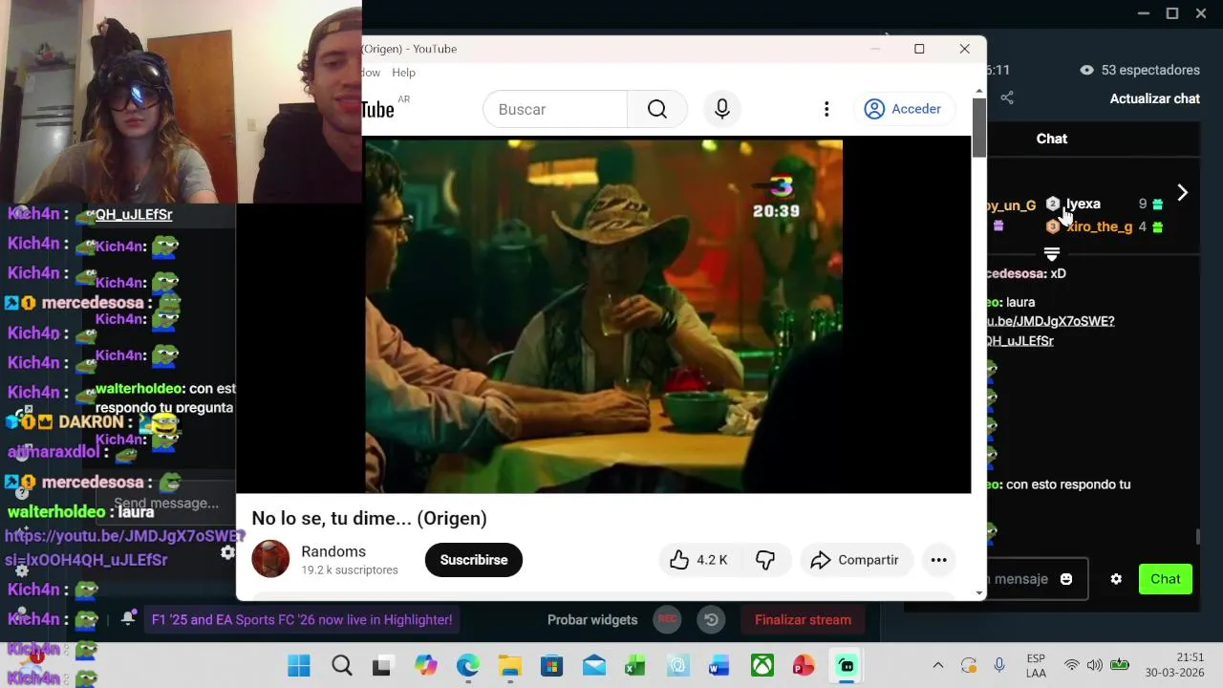Open Word from taskbar
Screen dimensions: 1223x688
click(719, 665)
